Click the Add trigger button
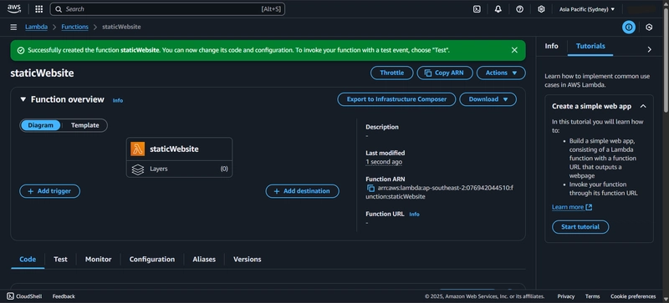Image resolution: width=669 pixels, height=303 pixels. (49, 191)
